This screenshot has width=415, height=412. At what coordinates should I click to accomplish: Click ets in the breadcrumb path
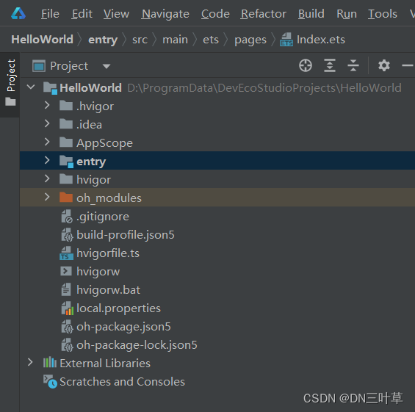click(x=211, y=40)
